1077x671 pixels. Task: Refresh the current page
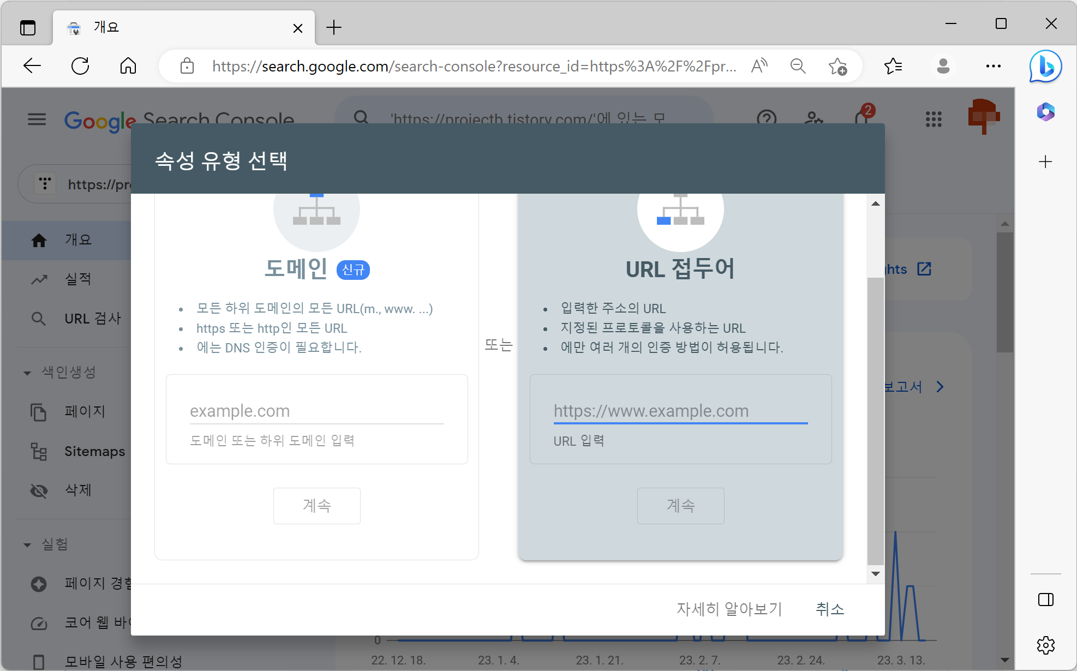(80, 67)
